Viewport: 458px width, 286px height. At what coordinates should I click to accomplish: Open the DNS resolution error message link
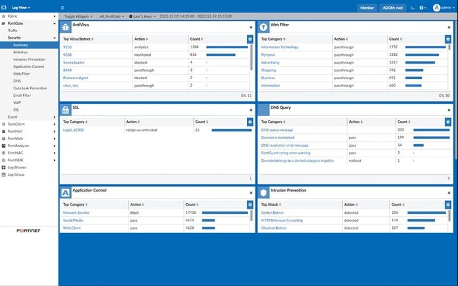pyautogui.click(x=285, y=145)
